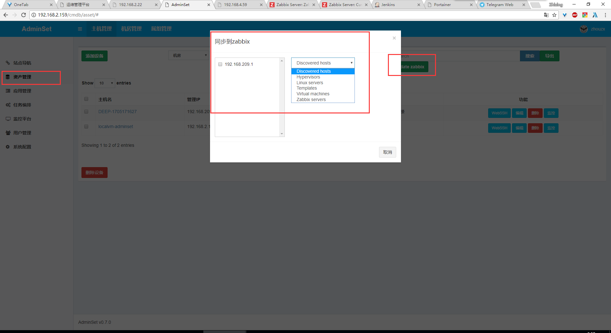The height and width of the screenshot is (333, 611).
Task: Click the 删除设备 delete device button
Action: pyautogui.click(x=95, y=173)
